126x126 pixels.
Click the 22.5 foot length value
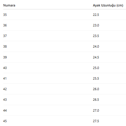tap(96, 15)
